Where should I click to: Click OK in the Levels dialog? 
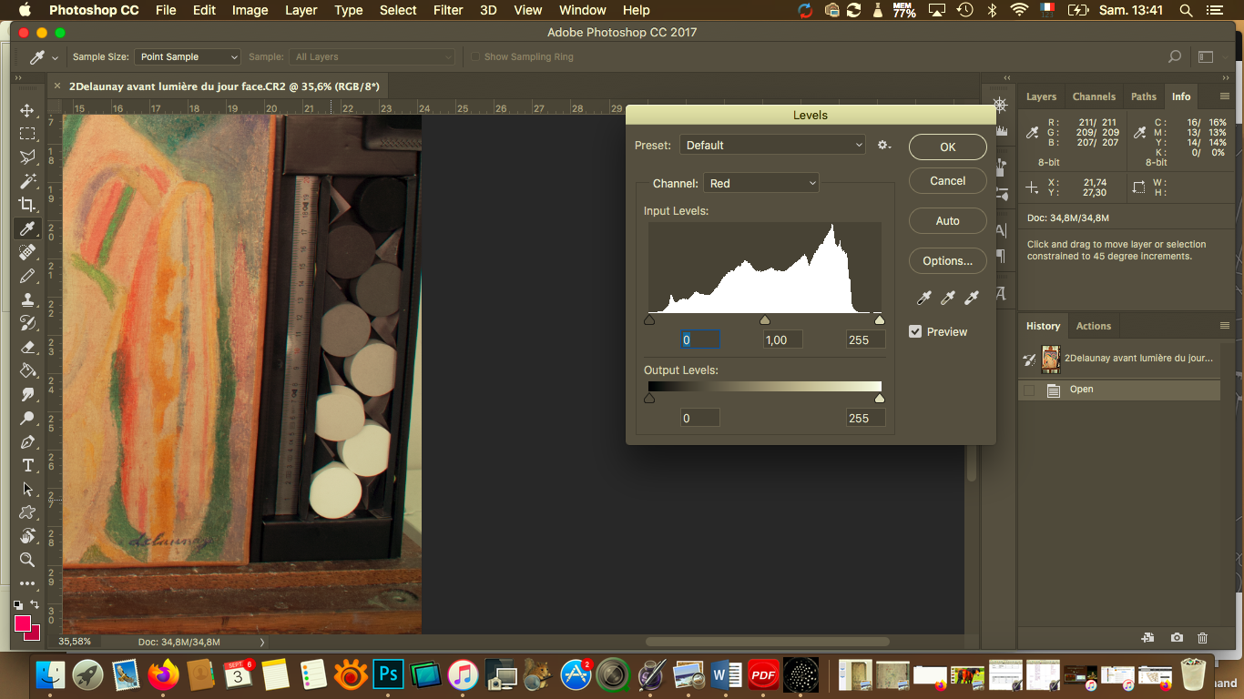click(x=948, y=147)
